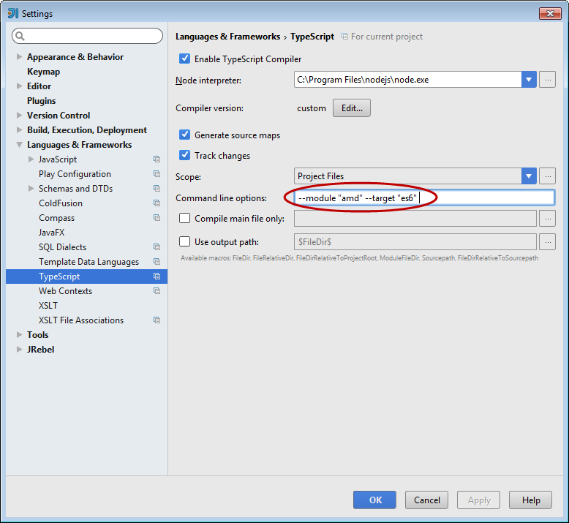Click project-level icon beside Compass

[x=157, y=218]
